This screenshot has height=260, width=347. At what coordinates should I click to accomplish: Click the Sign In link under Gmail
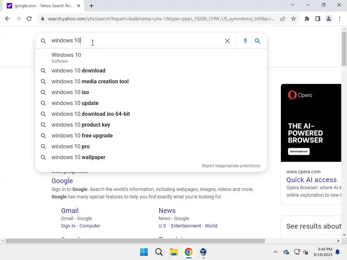pos(68,226)
